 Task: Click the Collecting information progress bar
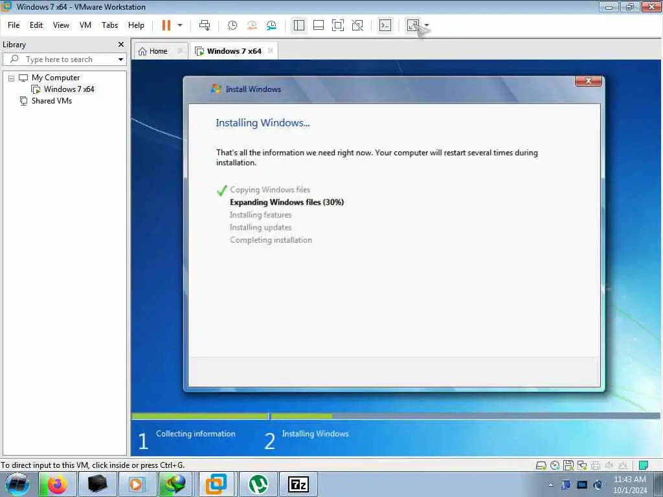(201, 416)
